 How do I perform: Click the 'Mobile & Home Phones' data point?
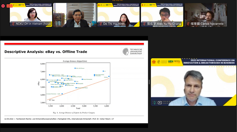tap(76, 88)
